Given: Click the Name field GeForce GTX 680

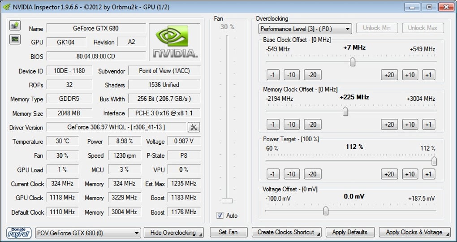Looking at the screenshot, I should coord(96,28).
